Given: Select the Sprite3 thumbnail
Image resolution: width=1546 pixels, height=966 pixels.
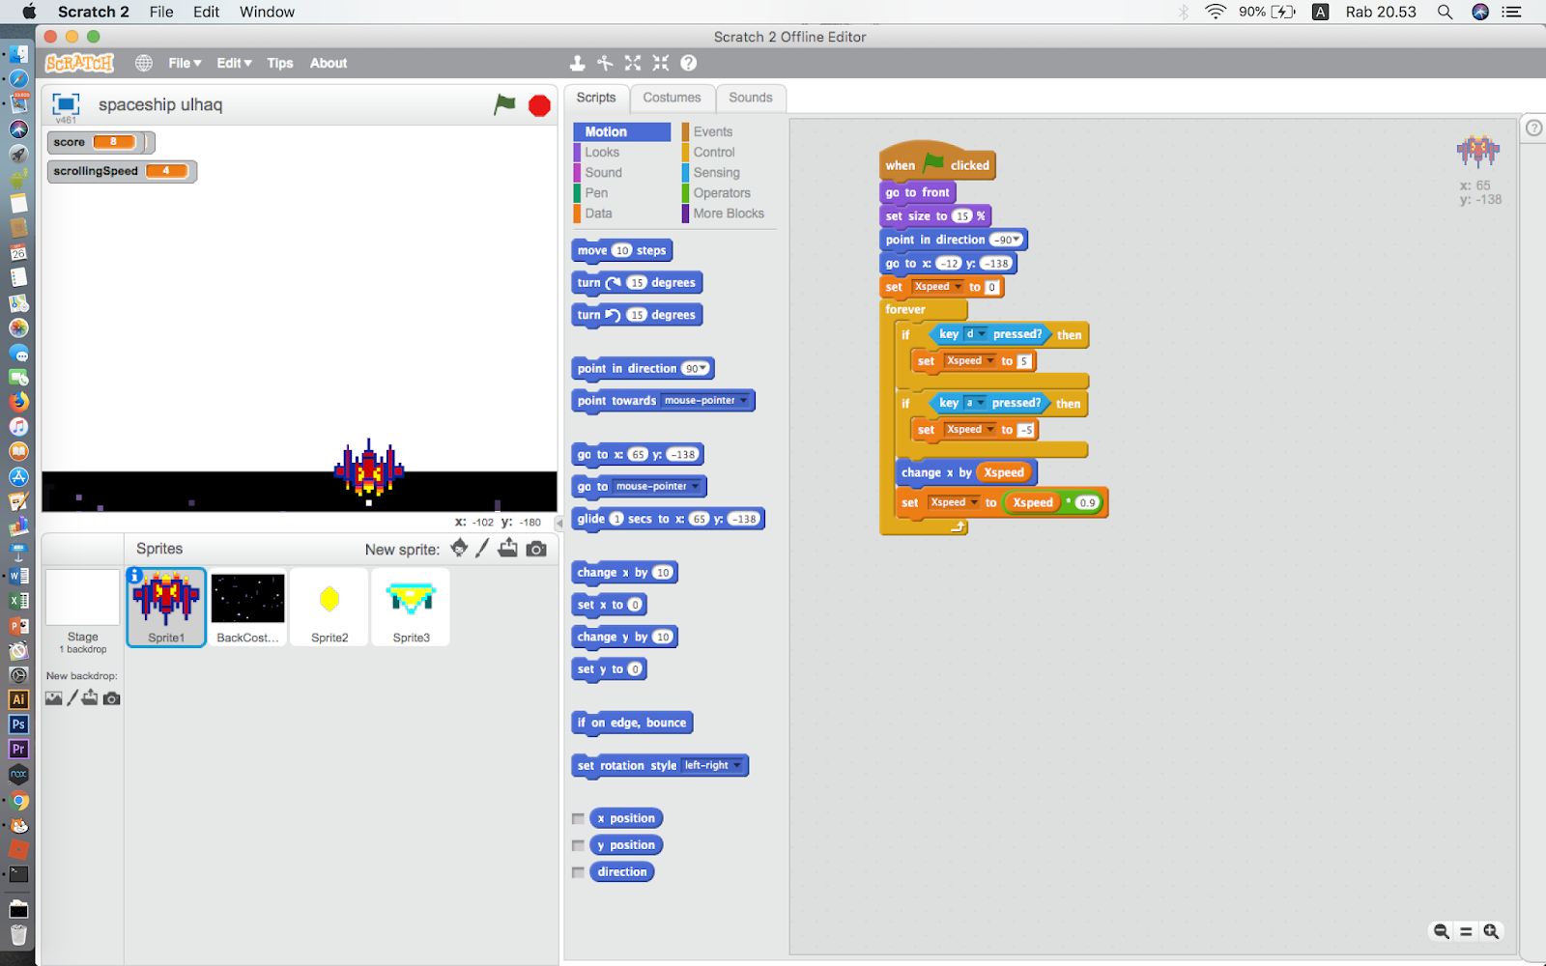Looking at the screenshot, I should (x=411, y=607).
